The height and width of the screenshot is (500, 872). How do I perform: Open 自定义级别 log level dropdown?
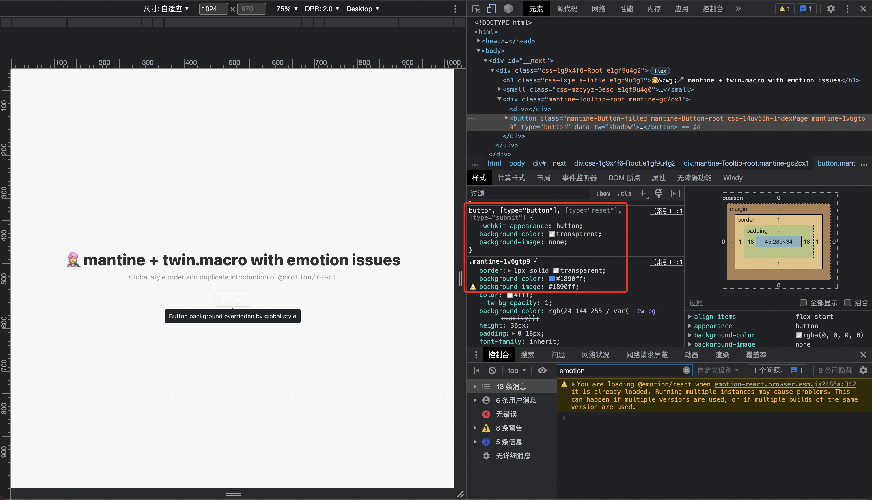(718, 370)
